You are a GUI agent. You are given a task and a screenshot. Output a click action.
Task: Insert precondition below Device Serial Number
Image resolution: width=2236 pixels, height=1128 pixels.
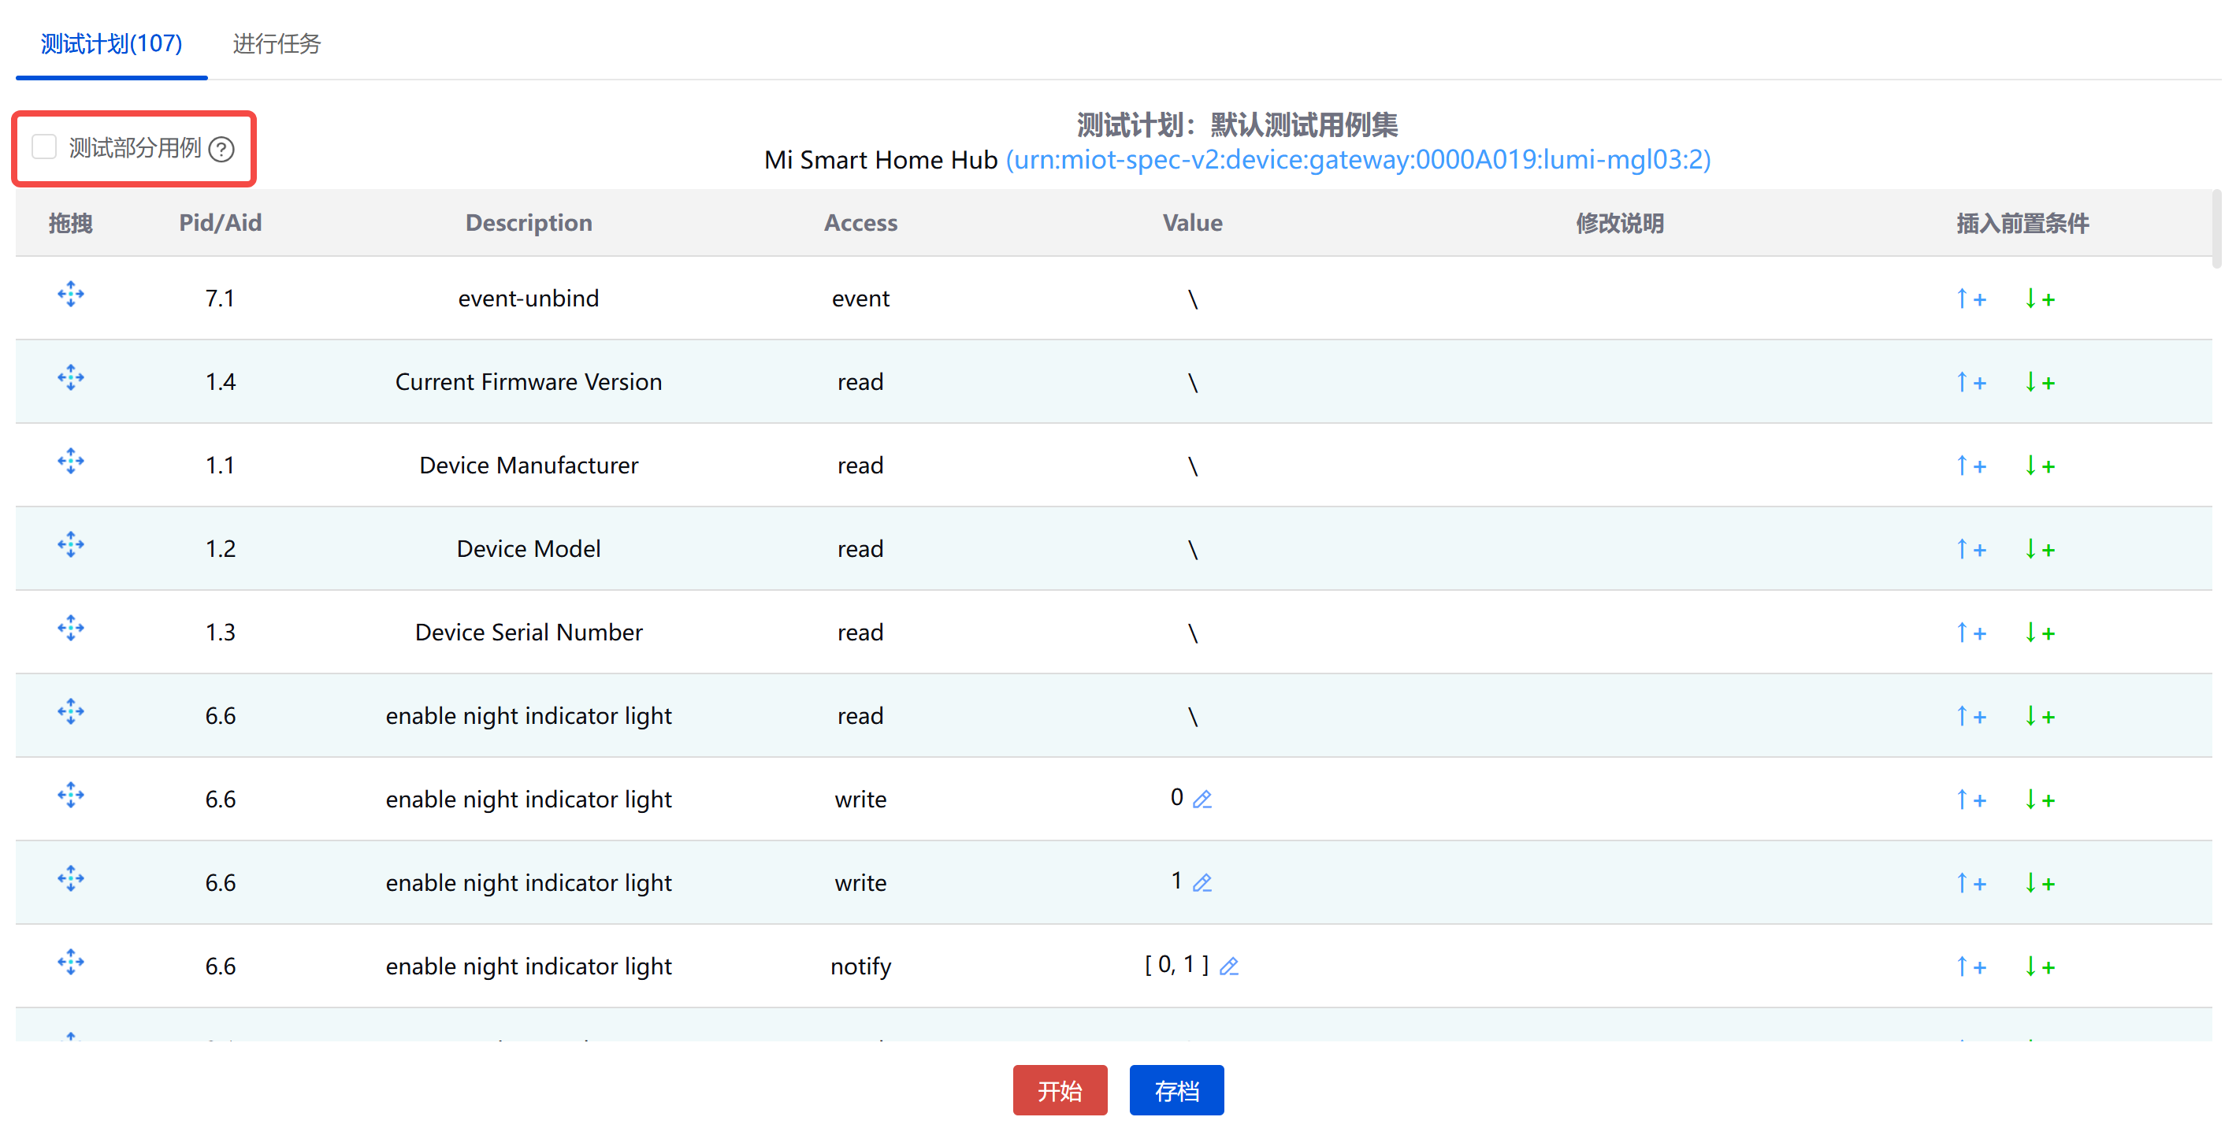click(2039, 632)
